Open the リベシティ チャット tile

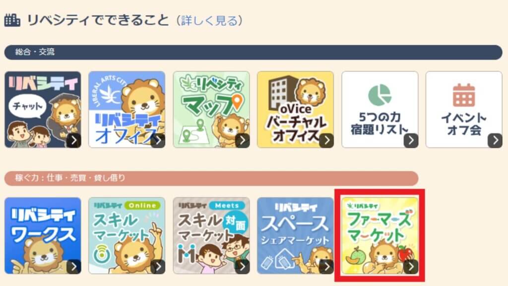[43, 110]
